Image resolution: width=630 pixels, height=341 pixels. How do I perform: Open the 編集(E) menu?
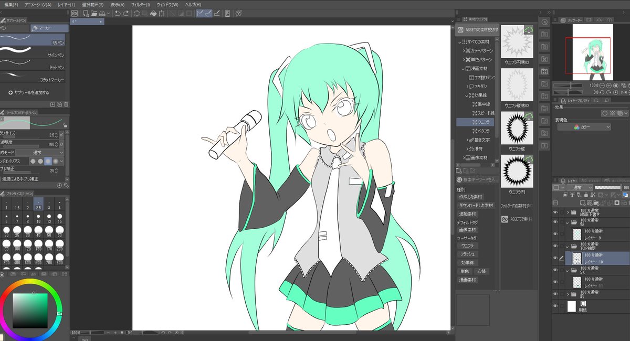pos(11,4)
